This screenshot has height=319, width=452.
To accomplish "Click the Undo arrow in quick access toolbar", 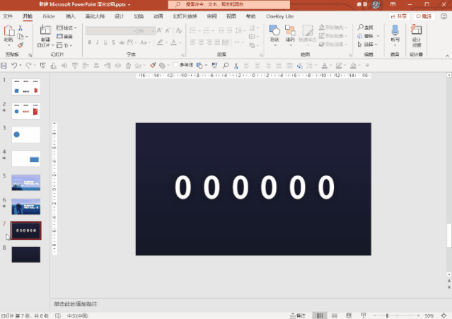I will tap(14, 66).
